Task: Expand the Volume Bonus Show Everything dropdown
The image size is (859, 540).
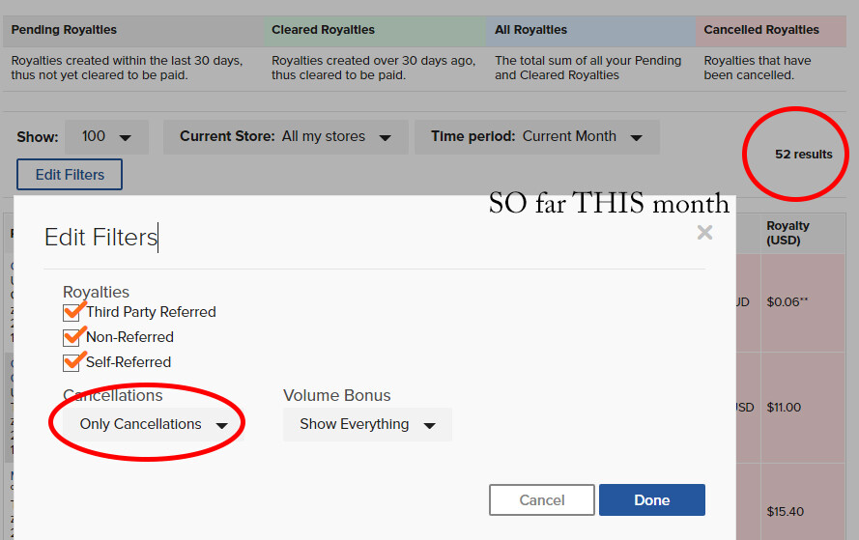Action: (367, 424)
